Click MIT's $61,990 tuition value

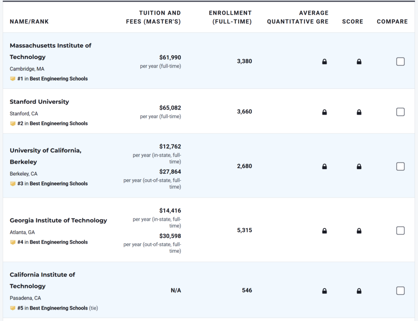170,58
